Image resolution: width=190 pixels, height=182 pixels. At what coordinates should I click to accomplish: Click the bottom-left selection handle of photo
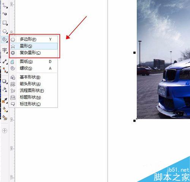[135, 121]
